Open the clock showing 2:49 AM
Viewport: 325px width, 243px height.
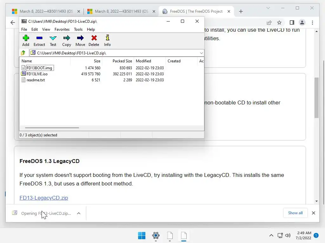[303, 235]
